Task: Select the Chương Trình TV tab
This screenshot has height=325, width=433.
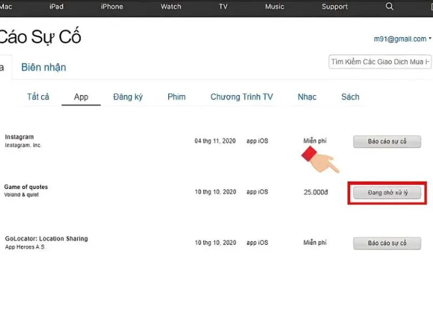Action: pyautogui.click(x=241, y=97)
